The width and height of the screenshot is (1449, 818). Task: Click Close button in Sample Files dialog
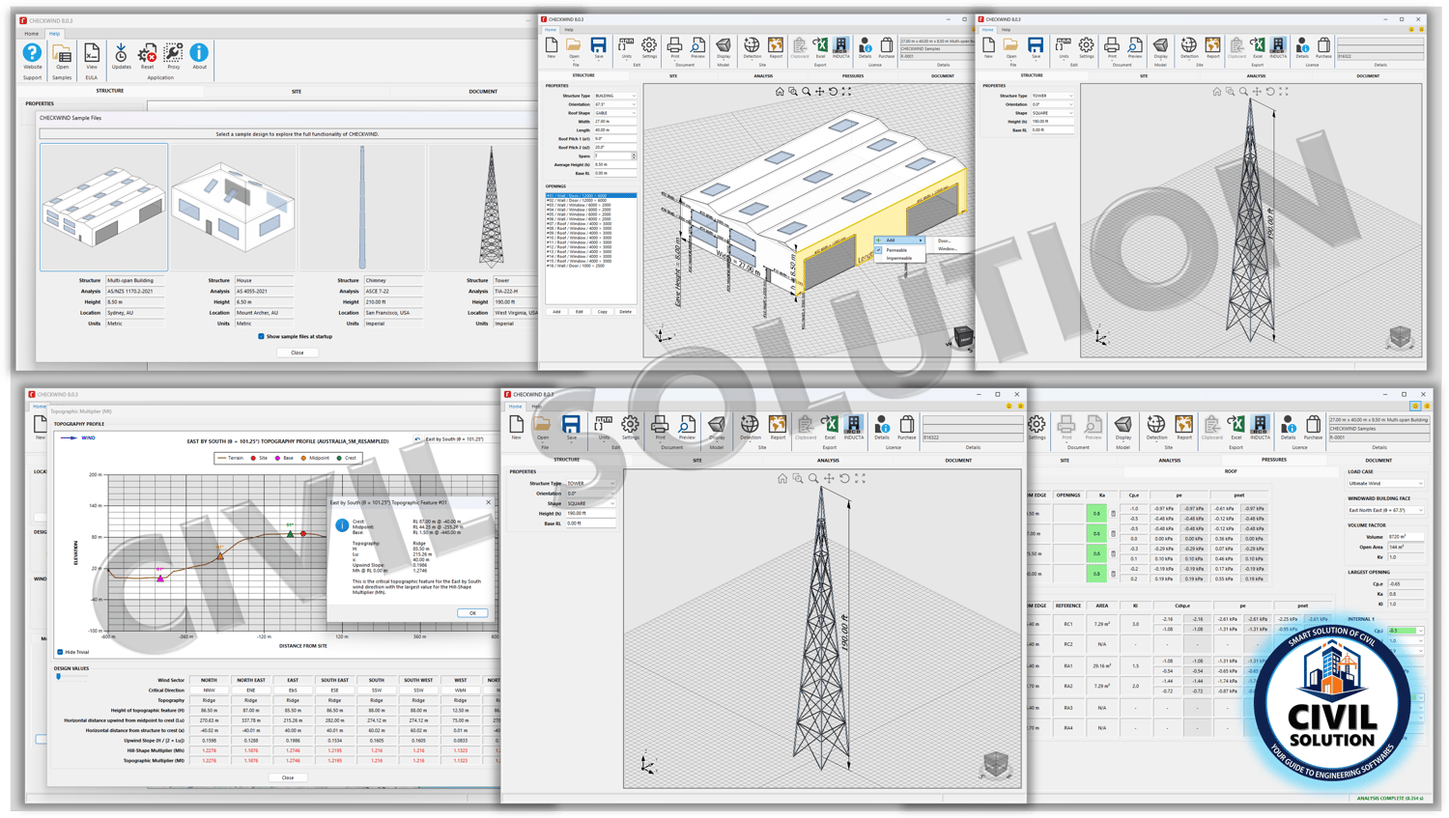click(298, 353)
